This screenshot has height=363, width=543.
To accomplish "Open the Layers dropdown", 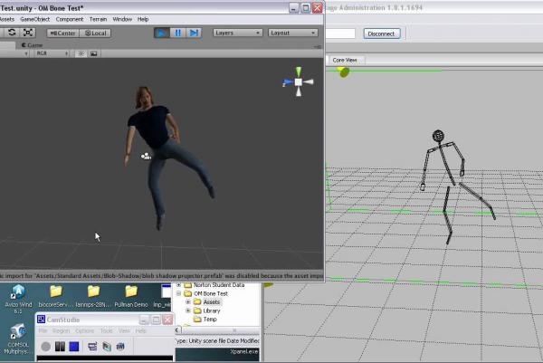I will click(x=237, y=33).
